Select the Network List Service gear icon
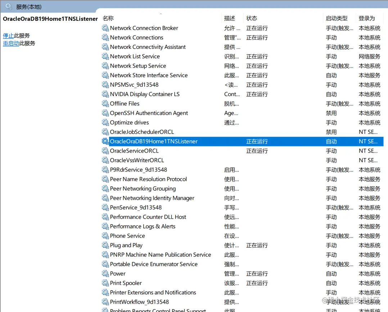388x312 pixels. pyautogui.click(x=105, y=56)
